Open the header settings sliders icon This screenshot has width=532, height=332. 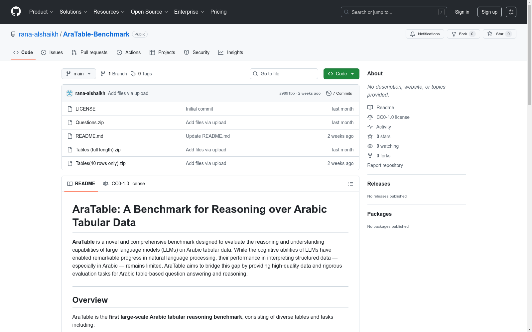(x=511, y=12)
